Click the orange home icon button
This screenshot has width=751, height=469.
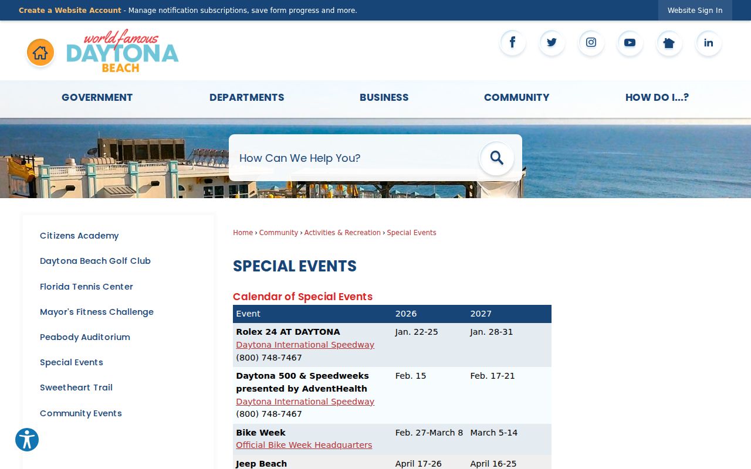pos(40,53)
